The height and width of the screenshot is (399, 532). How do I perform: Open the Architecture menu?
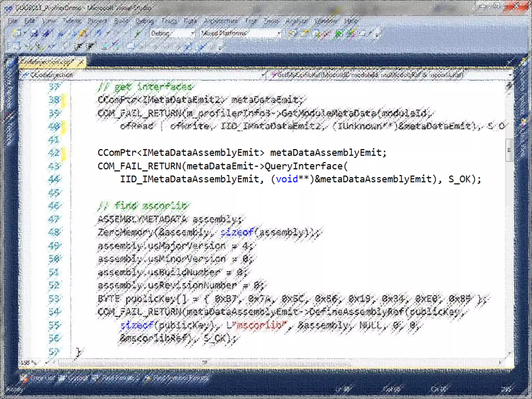(x=221, y=21)
